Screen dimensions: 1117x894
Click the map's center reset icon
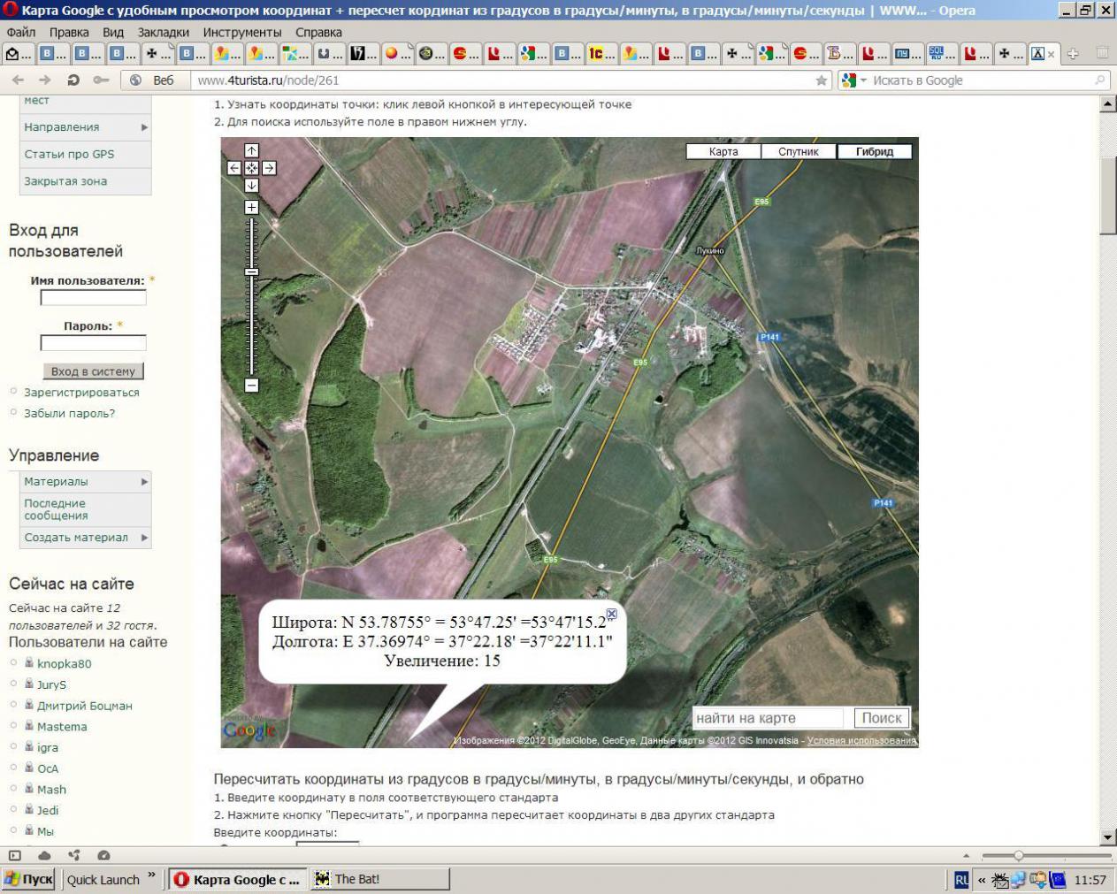[251, 168]
